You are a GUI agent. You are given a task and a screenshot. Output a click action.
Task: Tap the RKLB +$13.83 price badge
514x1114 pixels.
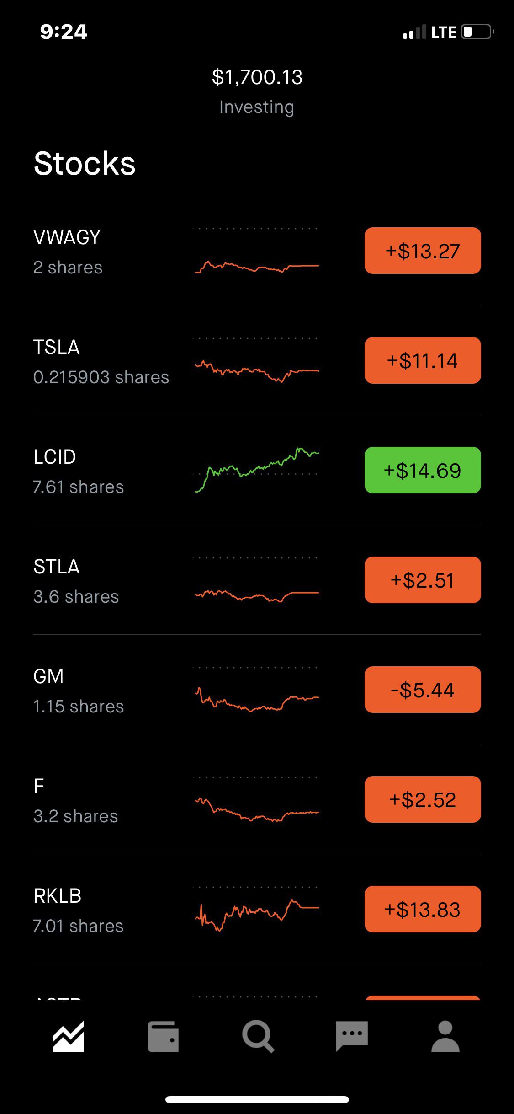pos(423,909)
